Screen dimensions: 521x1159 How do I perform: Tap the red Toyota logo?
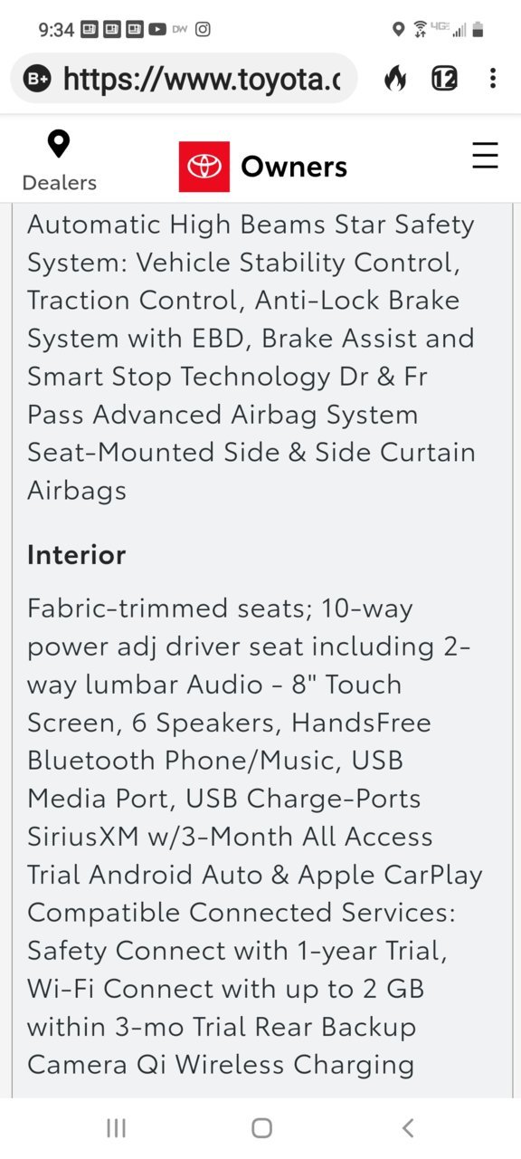coord(204,167)
